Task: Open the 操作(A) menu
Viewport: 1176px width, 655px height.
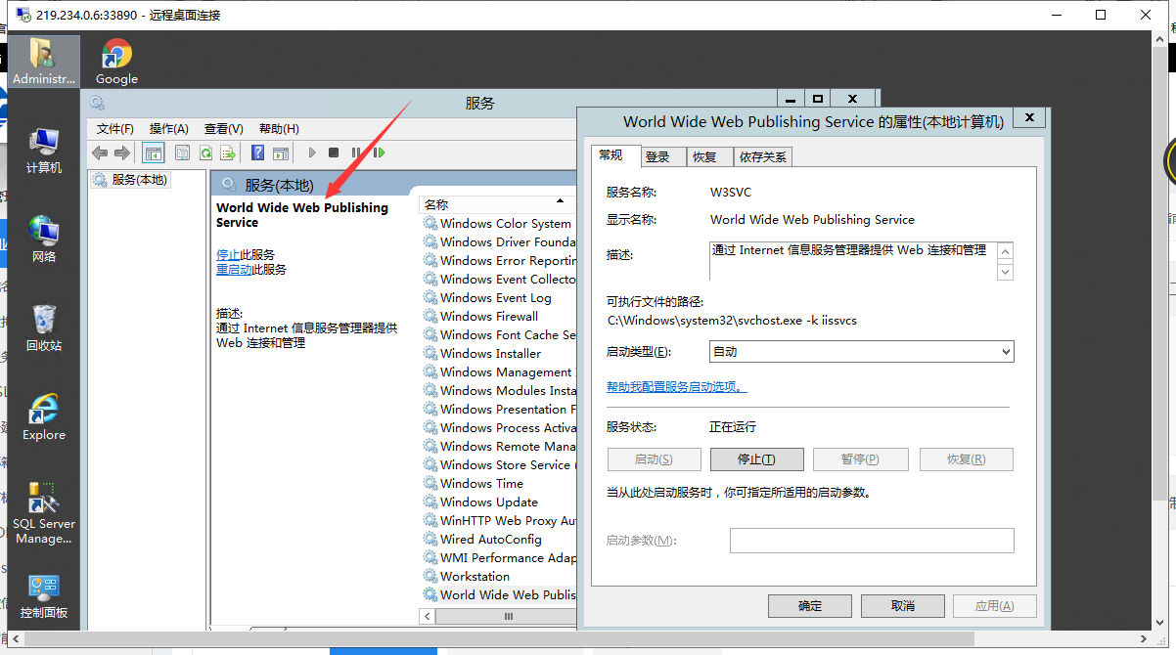Action: tap(169, 129)
